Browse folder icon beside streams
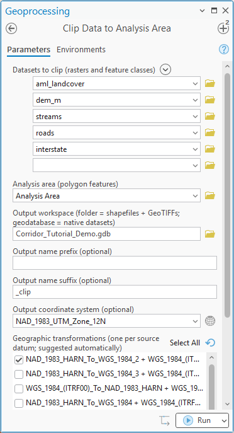 (x=210, y=117)
